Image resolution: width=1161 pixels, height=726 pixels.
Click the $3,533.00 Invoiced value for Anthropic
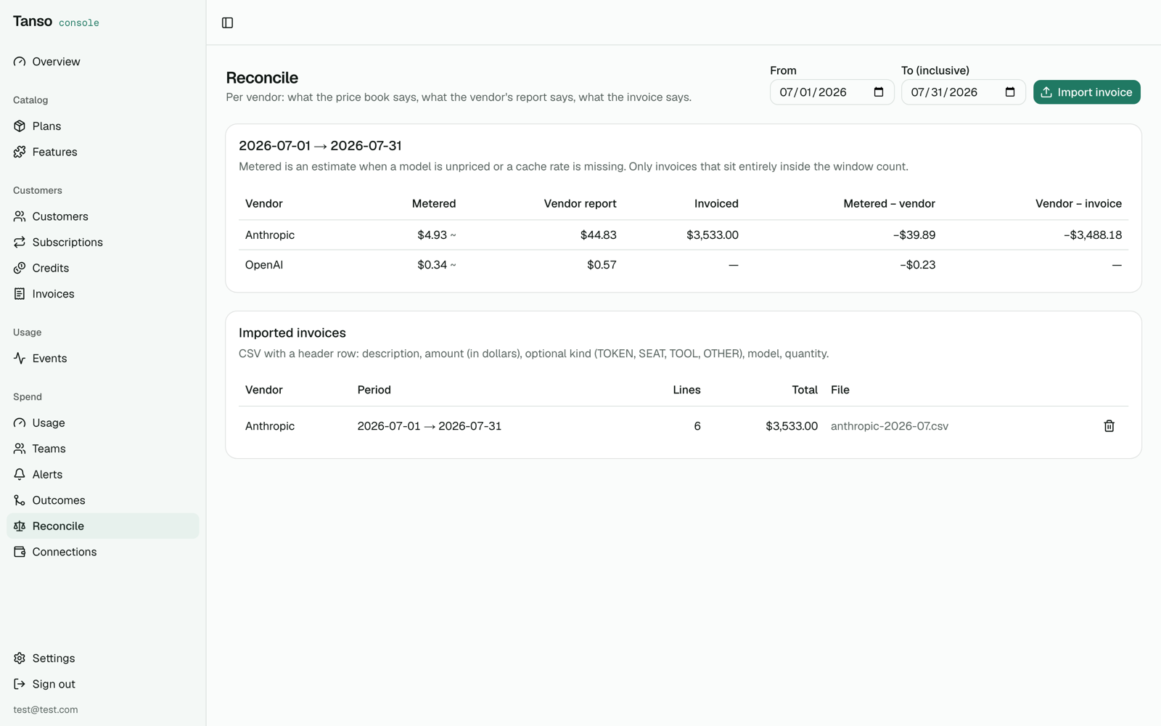point(713,235)
